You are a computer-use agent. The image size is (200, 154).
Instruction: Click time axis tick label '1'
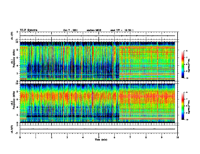[x=36, y=137]
